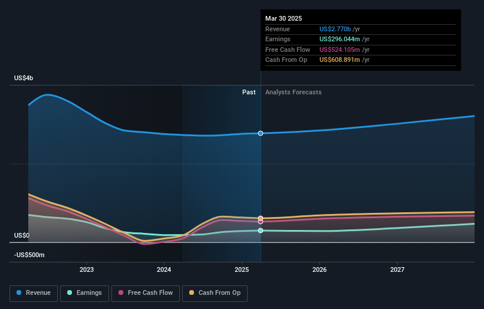Image resolution: width=484 pixels, height=309 pixels.
Task: Click the Past label
Action: 249,93
